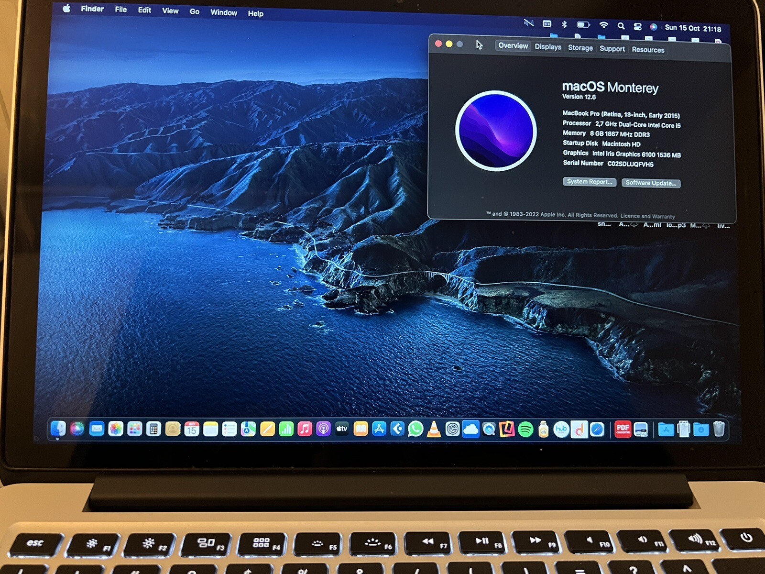
Task: Select the Overview tab
Action: (513, 46)
